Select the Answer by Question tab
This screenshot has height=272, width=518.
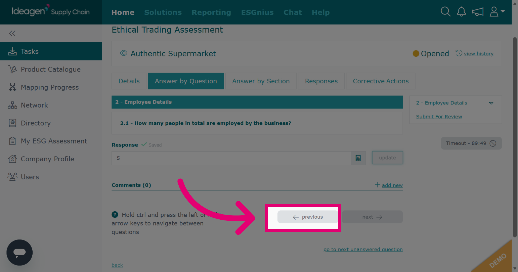(186, 81)
